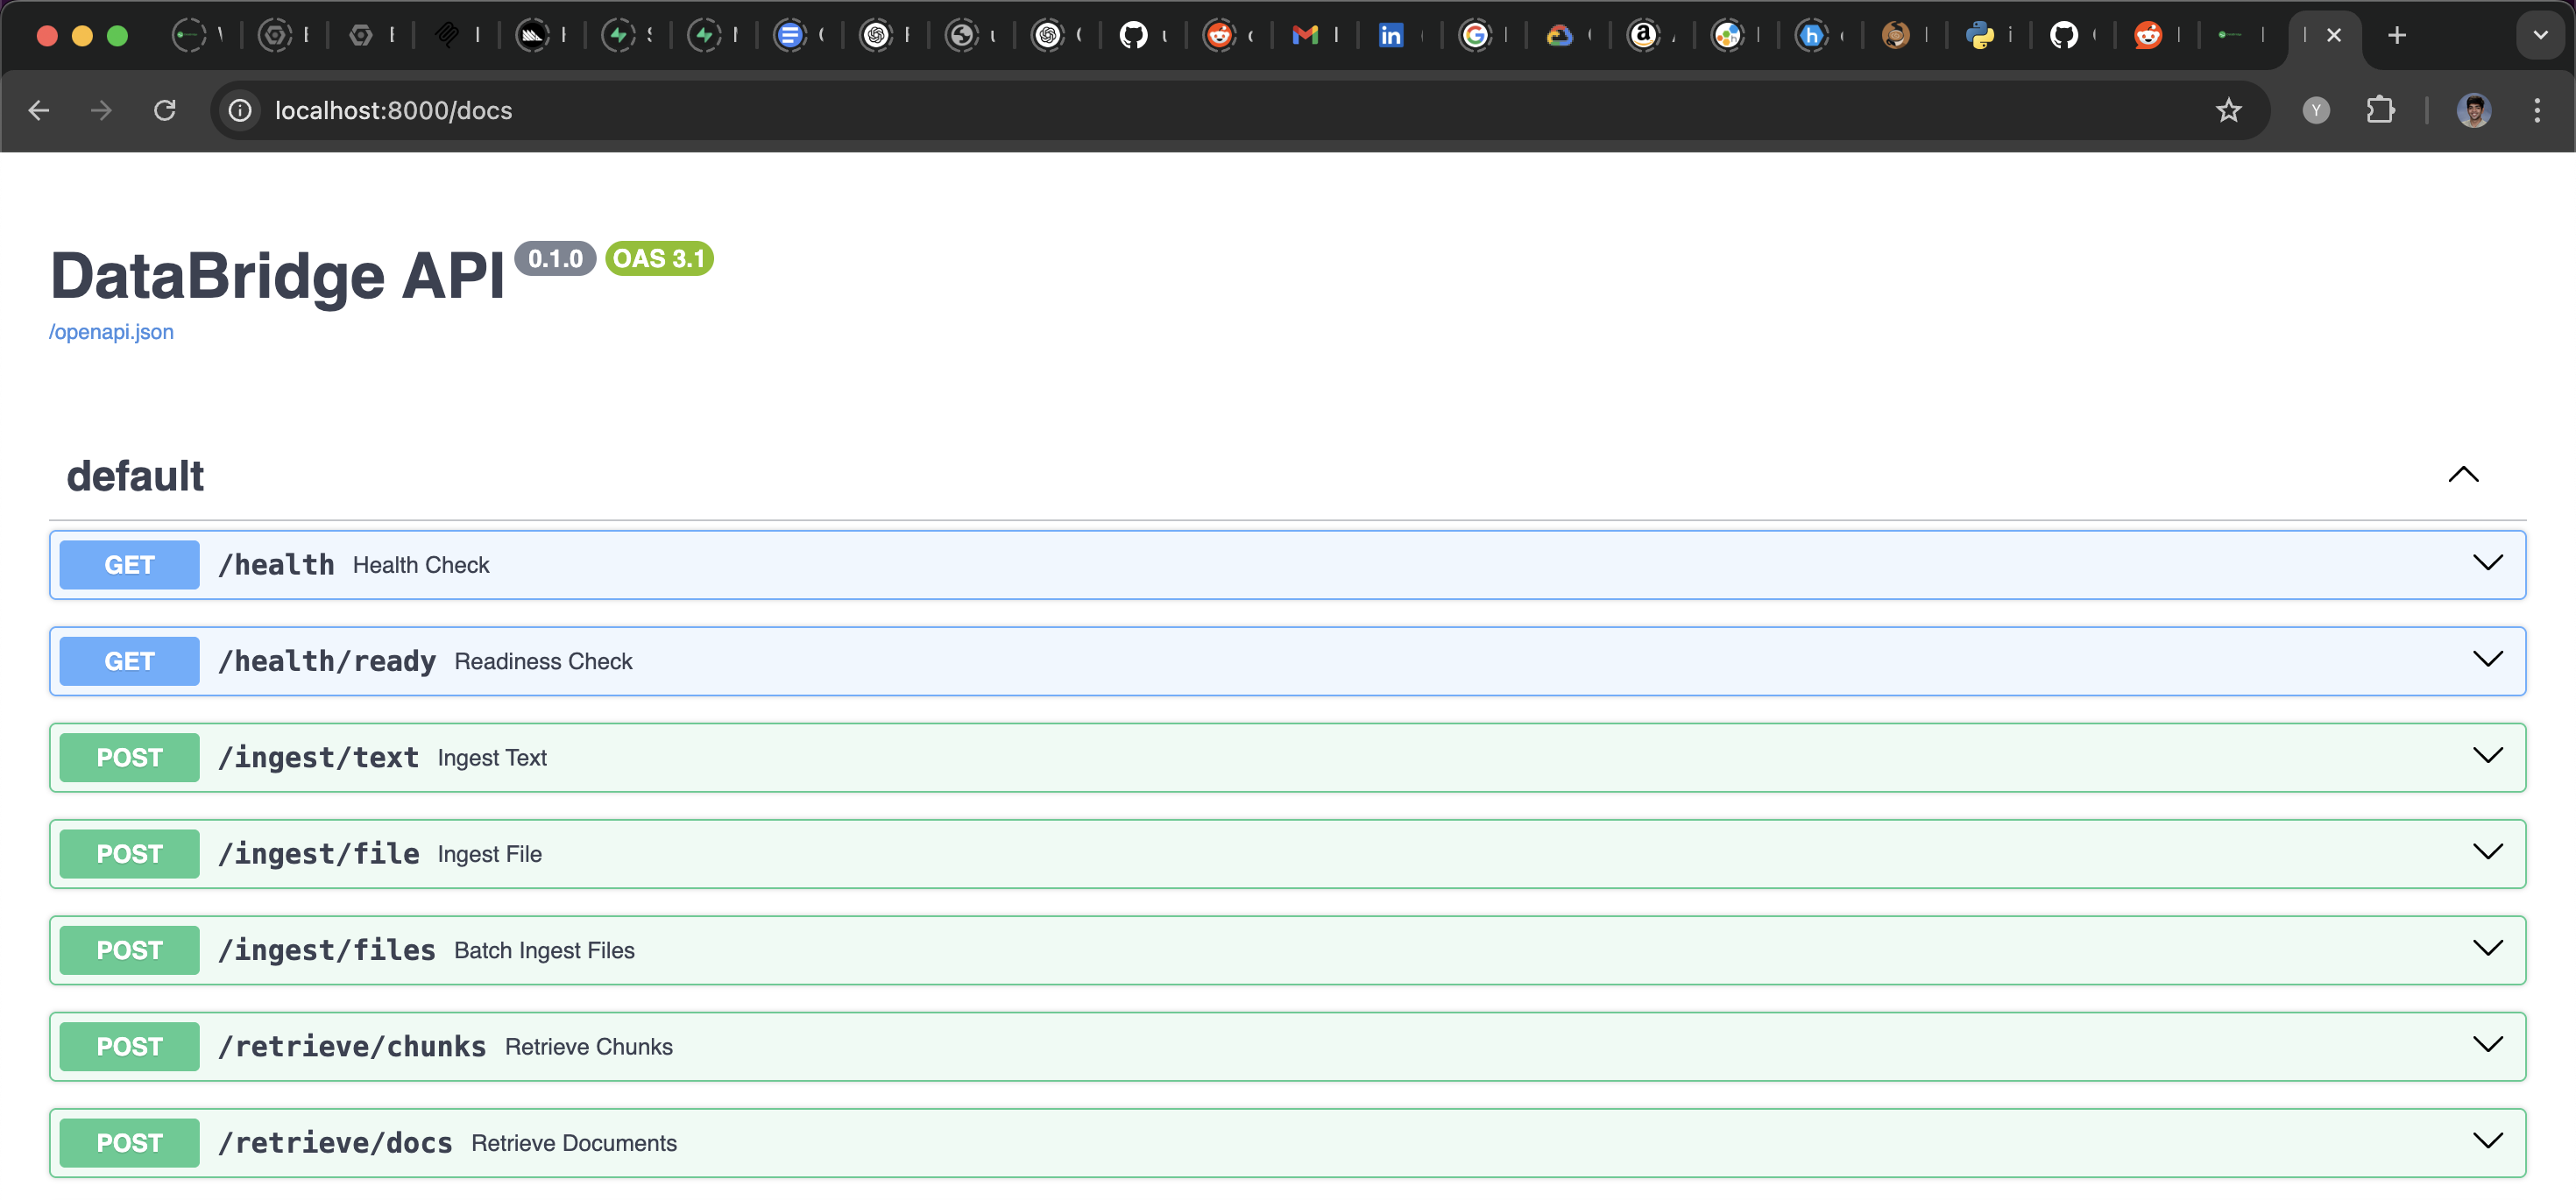Click the site information icon in address bar
The width and height of the screenshot is (2576, 1200).
pos(239,110)
